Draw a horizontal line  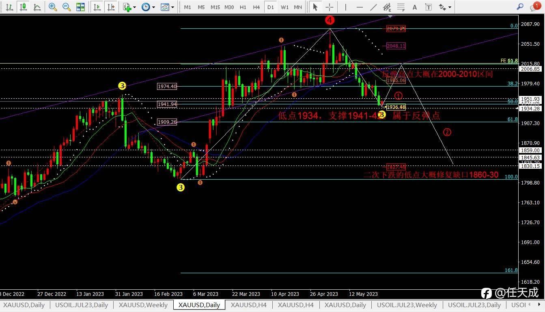tap(360, 7)
